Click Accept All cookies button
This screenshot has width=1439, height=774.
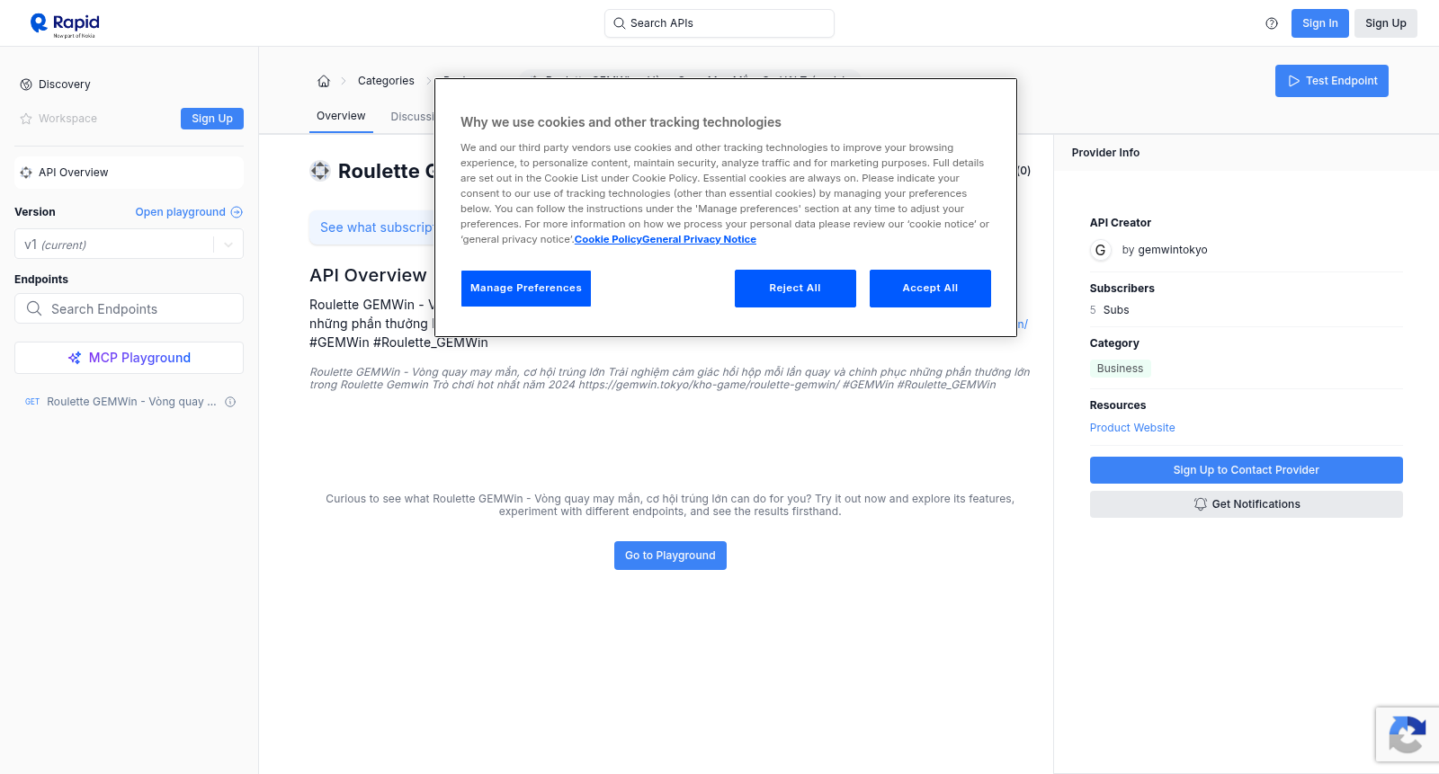930,289
